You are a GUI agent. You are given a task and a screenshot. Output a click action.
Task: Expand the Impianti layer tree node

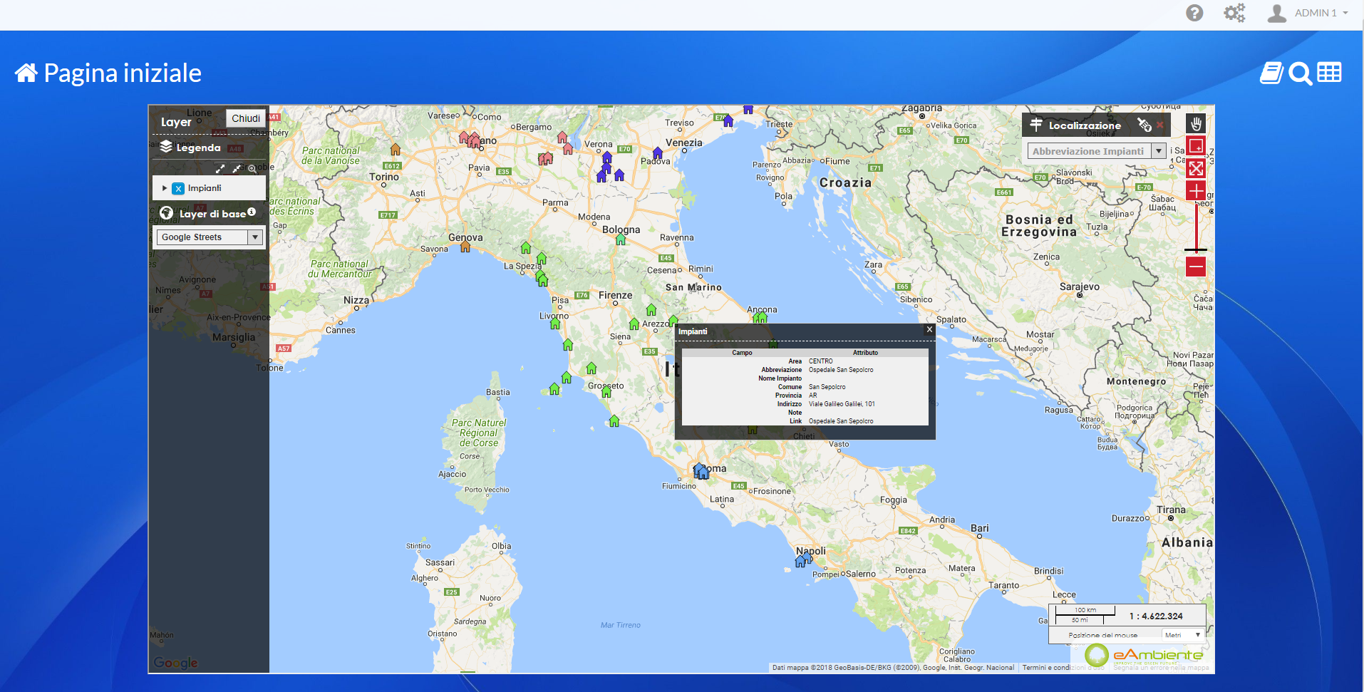tap(165, 188)
